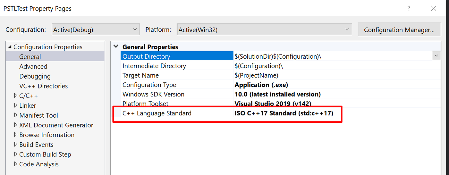Open the Platform dropdown Active(Win32)
Screen dimensions: 449x175
click(x=264, y=29)
